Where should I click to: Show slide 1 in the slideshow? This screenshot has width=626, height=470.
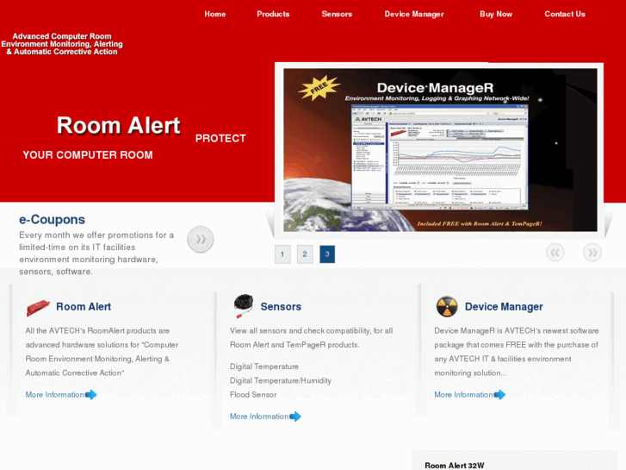[282, 254]
